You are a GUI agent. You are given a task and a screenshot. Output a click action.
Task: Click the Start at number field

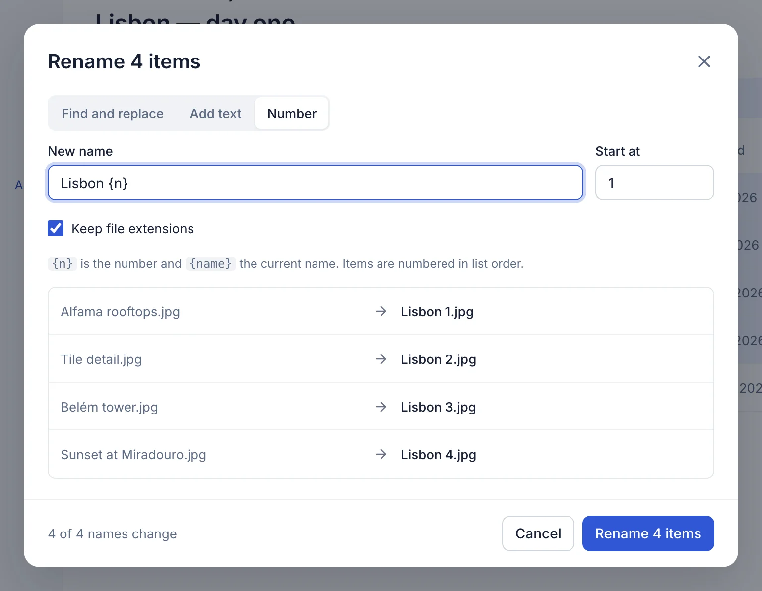[654, 183]
